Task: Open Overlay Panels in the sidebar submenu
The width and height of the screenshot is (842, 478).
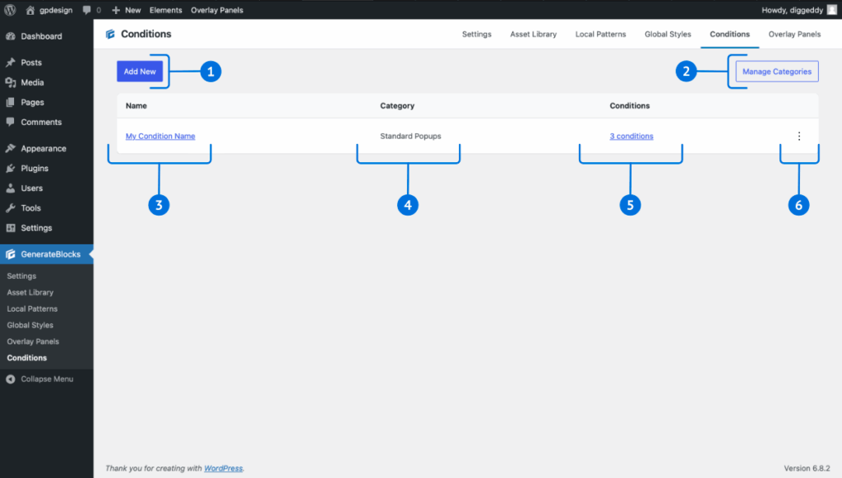Action: [x=33, y=341]
